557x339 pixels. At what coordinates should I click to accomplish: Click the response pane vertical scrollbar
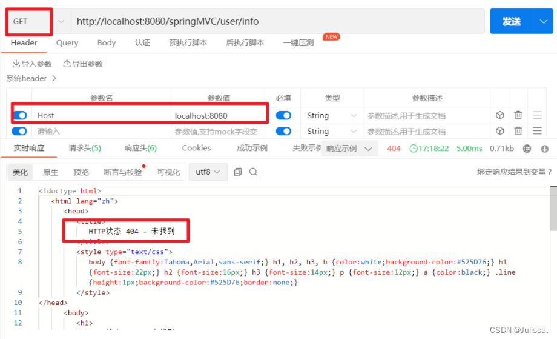(x=553, y=209)
